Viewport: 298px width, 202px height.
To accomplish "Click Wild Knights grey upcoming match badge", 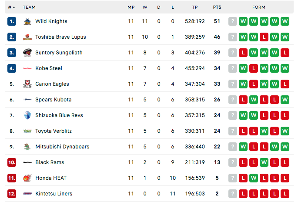I will tap(233, 21).
